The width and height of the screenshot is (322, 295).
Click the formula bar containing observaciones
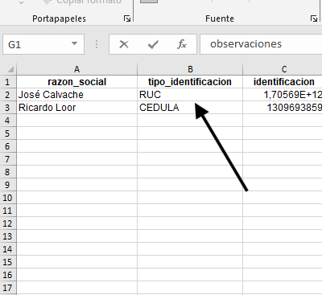[x=261, y=44]
